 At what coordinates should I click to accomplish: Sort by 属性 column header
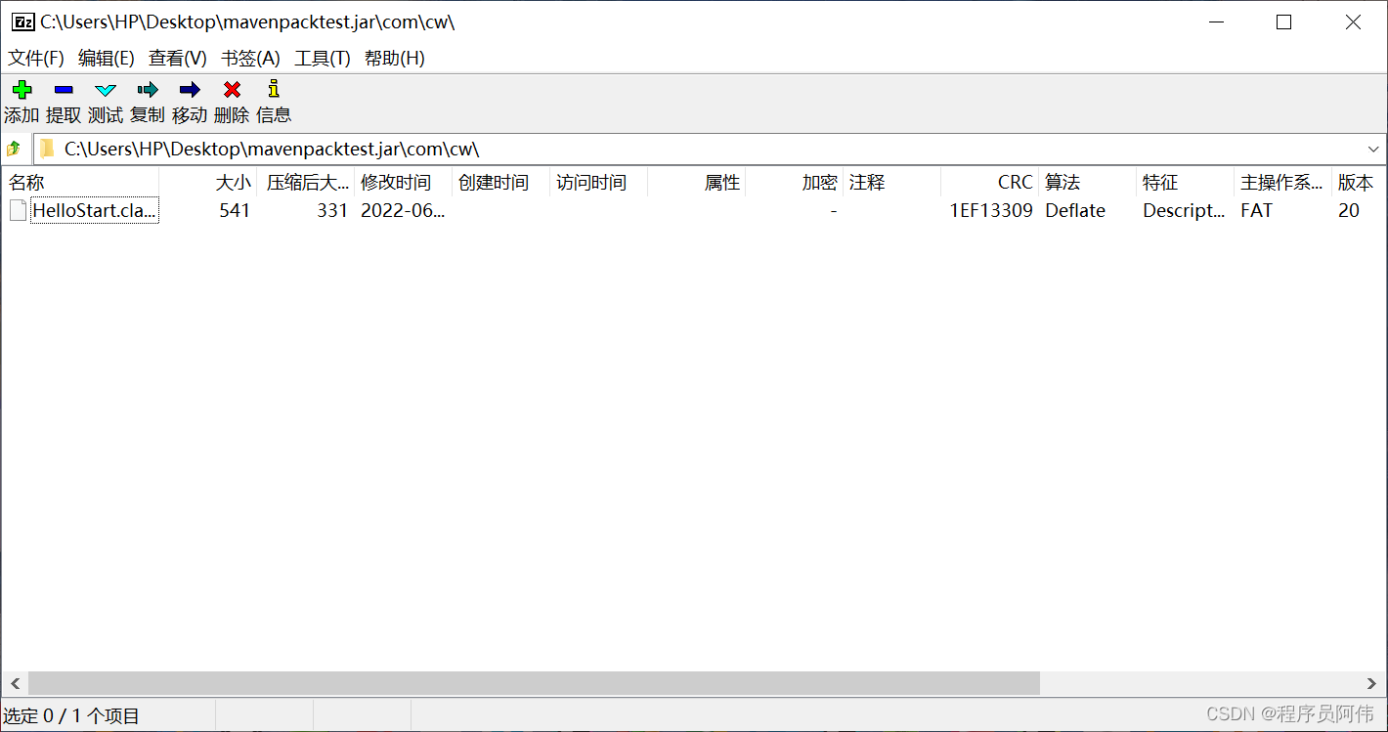tap(697, 183)
